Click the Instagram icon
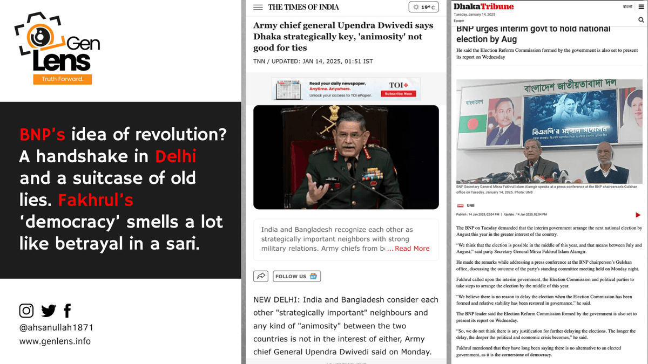 26,311
